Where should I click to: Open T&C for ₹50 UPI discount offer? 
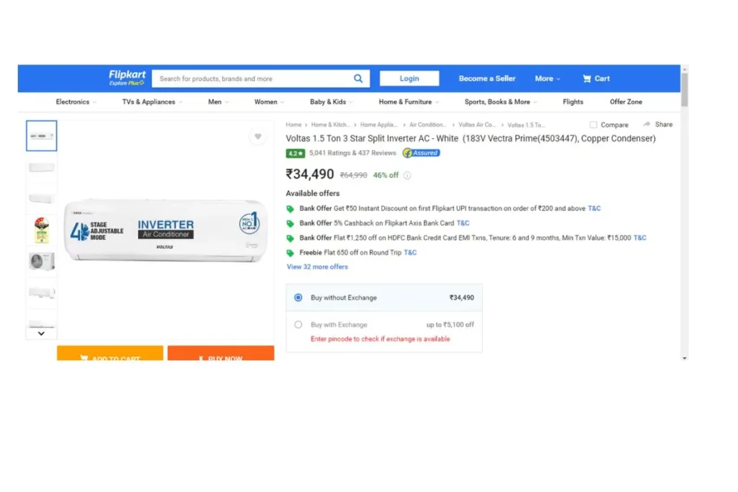(x=594, y=208)
